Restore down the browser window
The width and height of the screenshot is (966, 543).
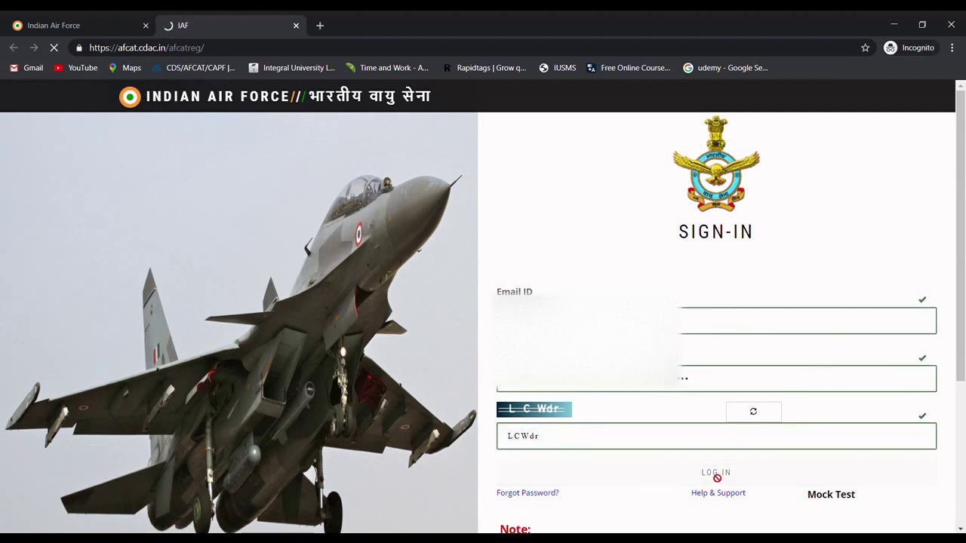[x=922, y=25]
